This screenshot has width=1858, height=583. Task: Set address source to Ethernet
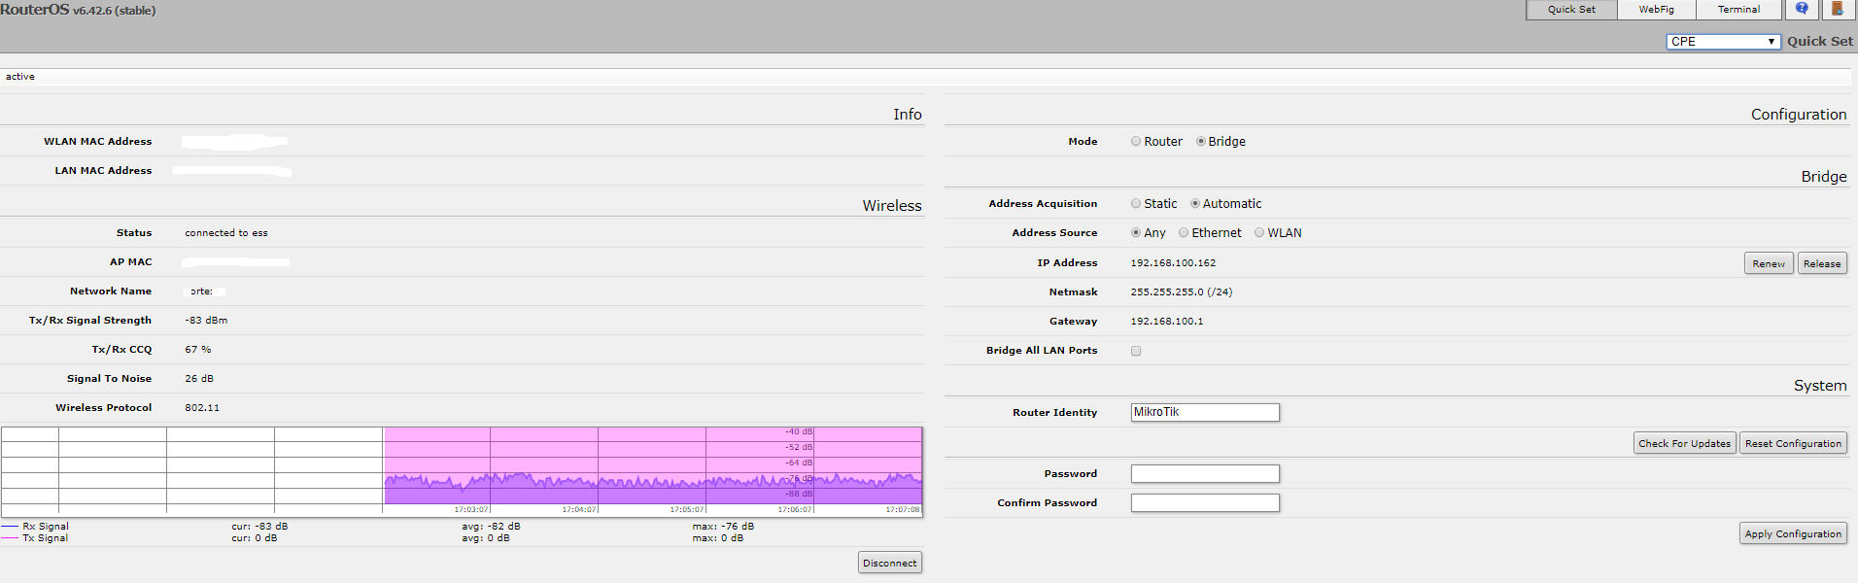(x=1184, y=233)
